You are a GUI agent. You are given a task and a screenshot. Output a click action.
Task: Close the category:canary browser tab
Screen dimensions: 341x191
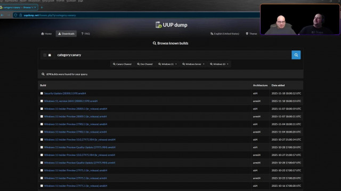(35, 7)
